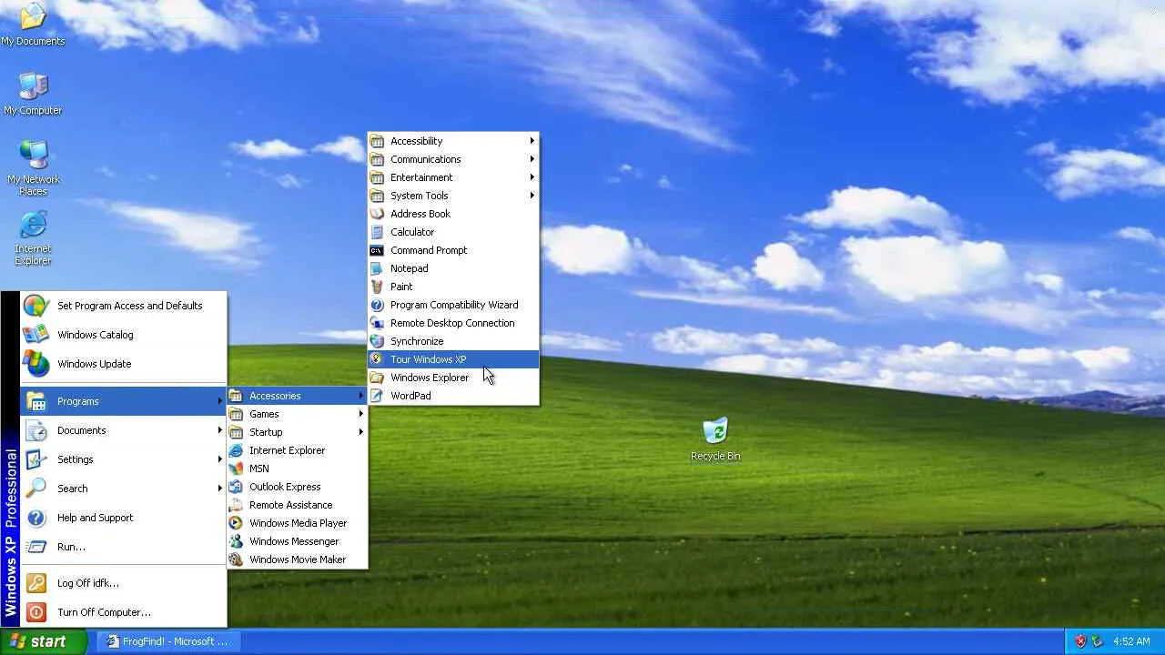Click the Search magnifier icon in Start menu
Screen dimensions: 1165x655
(36, 489)
